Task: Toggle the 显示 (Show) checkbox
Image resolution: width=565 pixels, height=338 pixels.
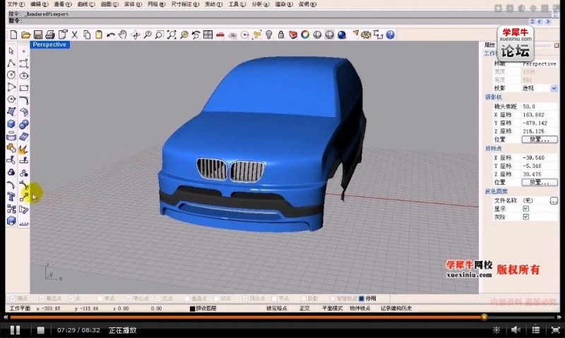Action: point(525,209)
